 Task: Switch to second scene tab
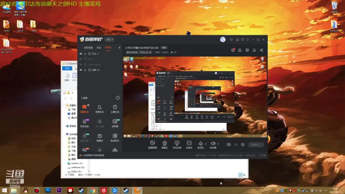[x=99, y=48]
